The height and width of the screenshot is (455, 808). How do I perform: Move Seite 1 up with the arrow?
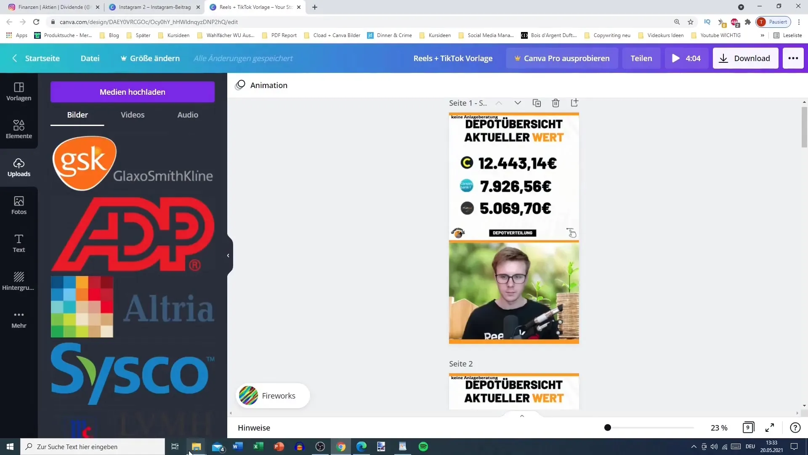pyautogui.click(x=499, y=103)
